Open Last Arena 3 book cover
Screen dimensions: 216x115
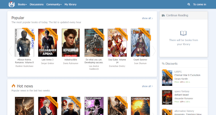(48, 43)
